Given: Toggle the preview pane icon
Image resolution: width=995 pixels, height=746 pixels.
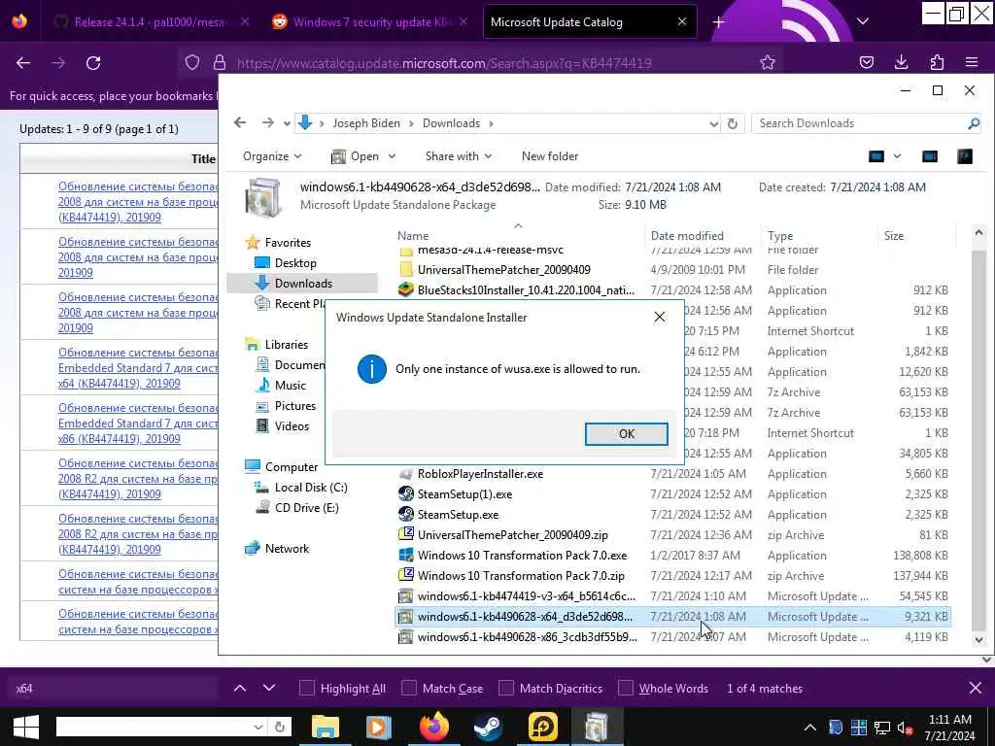Looking at the screenshot, I should 930,156.
